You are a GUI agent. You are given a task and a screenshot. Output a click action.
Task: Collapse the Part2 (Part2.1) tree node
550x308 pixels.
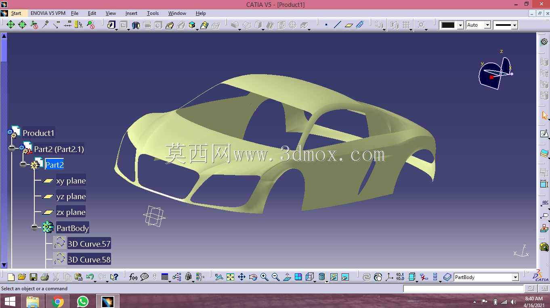tap(12, 148)
